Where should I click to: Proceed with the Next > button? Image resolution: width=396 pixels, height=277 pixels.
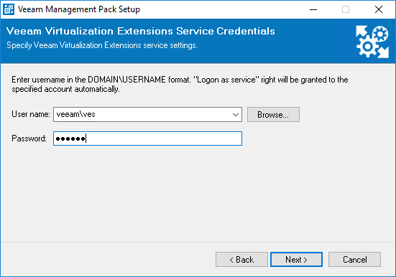[x=296, y=259]
